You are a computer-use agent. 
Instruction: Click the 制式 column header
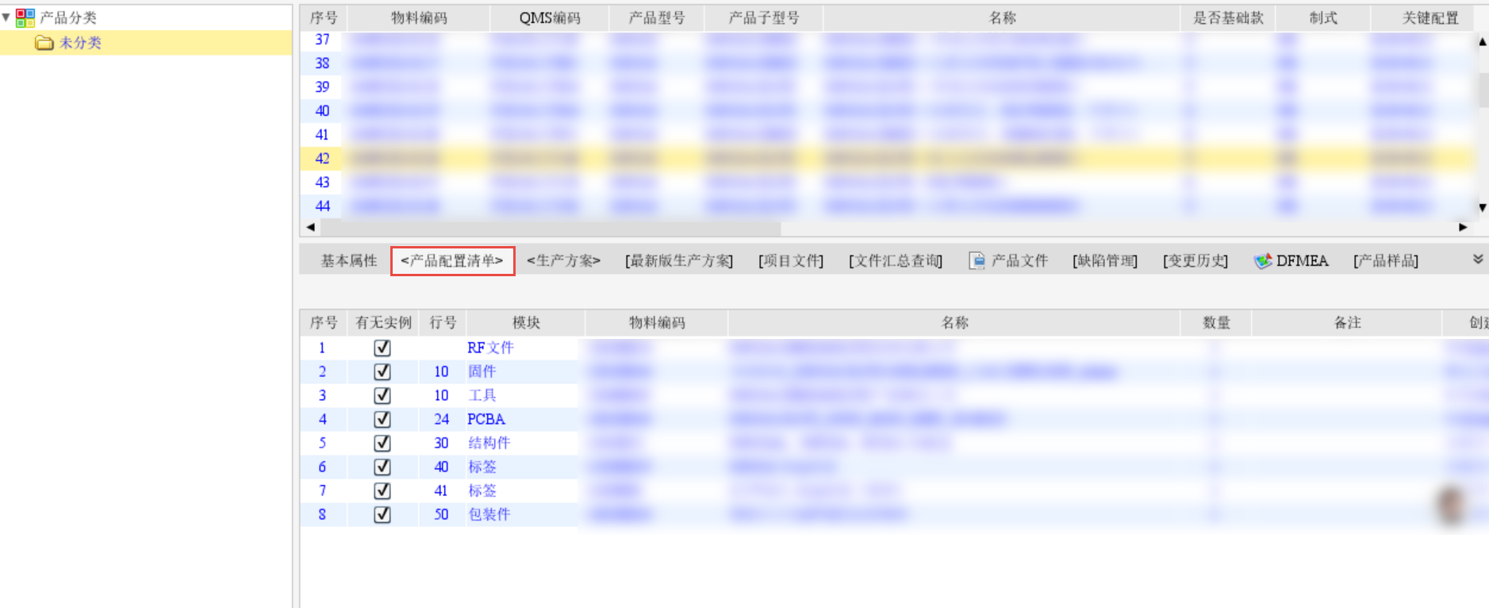pos(1323,18)
